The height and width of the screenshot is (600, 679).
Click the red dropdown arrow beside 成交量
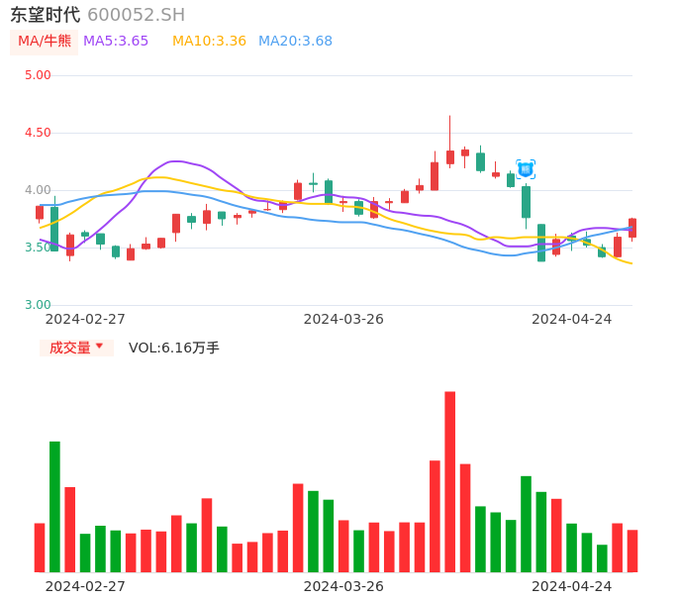(x=99, y=347)
